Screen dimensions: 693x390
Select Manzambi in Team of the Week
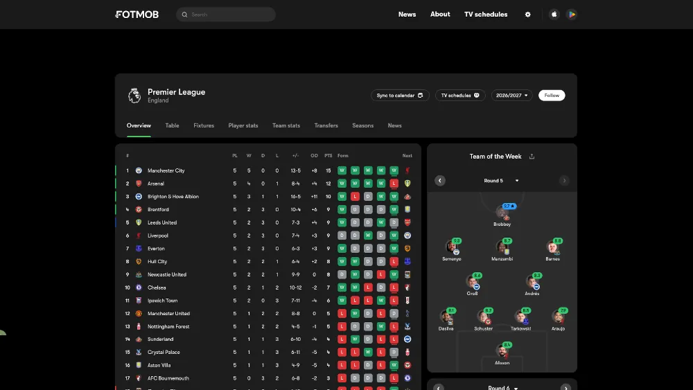(x=502, y=250)
